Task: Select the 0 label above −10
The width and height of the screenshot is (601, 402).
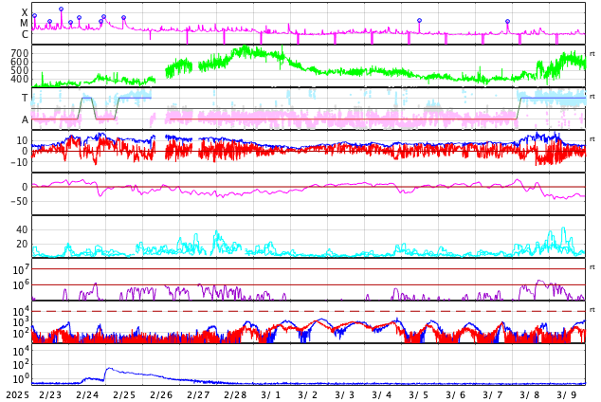Action: coord(26,152)
